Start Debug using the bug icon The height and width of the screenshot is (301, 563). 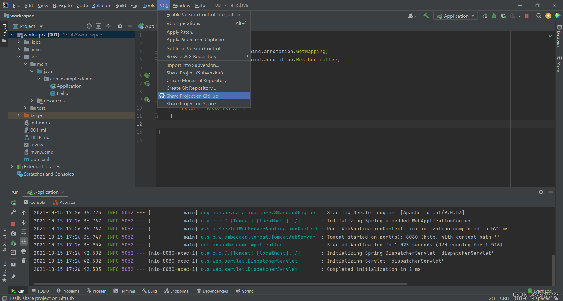pos(494,16)
